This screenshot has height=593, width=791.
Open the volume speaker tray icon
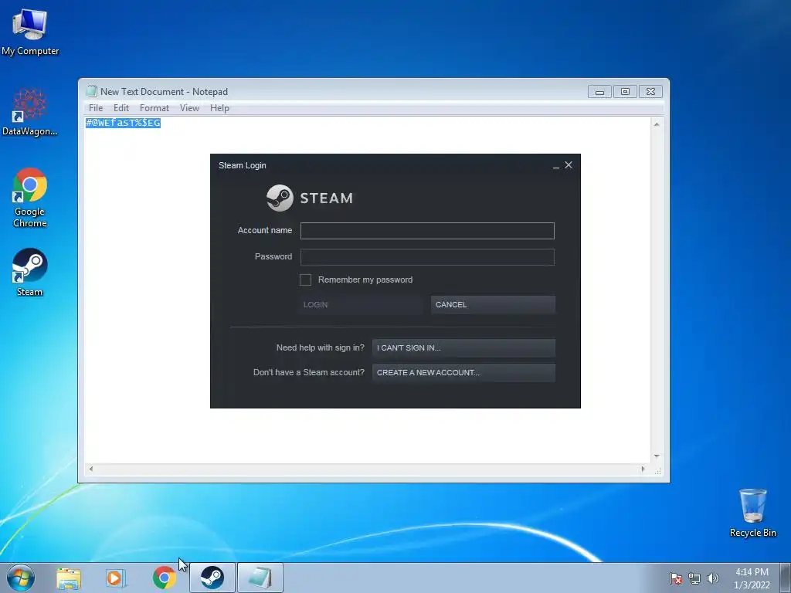(x=713, y=578)
